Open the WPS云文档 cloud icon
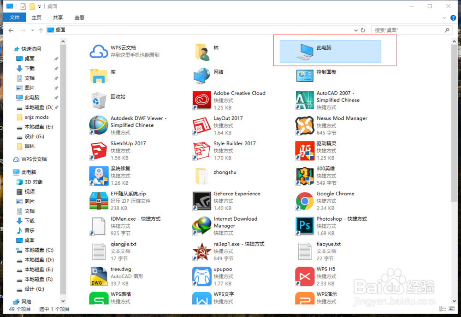Screen dimensions: 461x317 (x=99, y=52)
